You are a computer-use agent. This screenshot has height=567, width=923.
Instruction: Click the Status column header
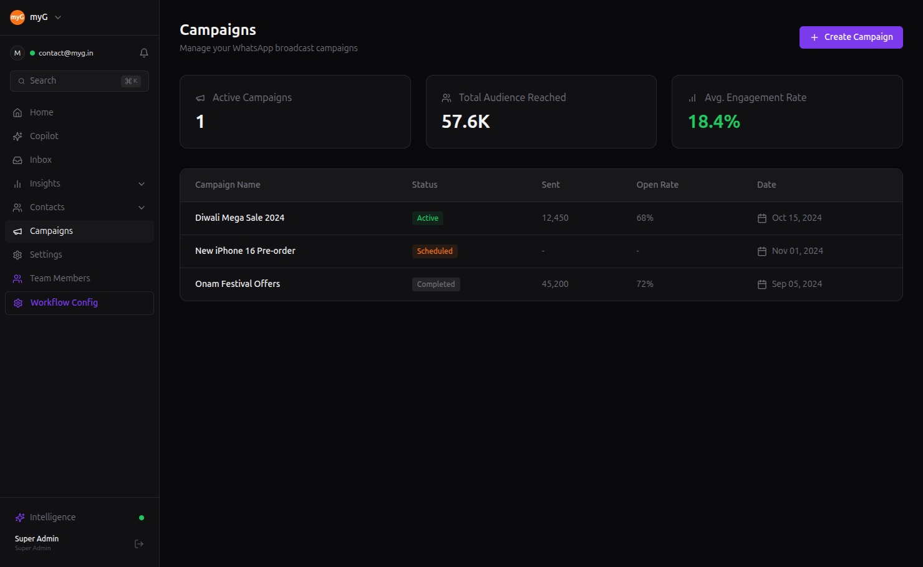(x=425, y=185)
